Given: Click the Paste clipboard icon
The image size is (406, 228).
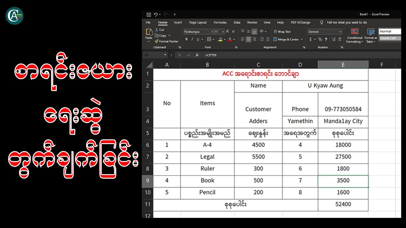Looking at the screenshot, I should 149,32.
